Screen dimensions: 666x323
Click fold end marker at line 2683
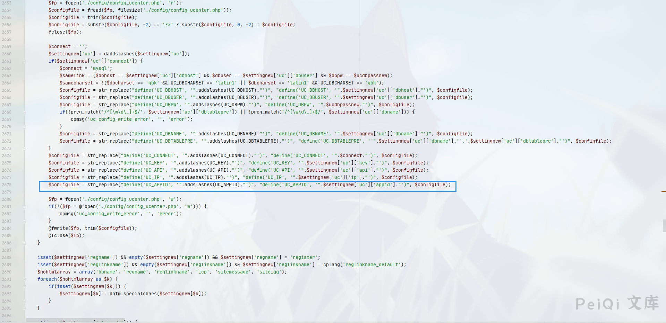click(24, 221)
